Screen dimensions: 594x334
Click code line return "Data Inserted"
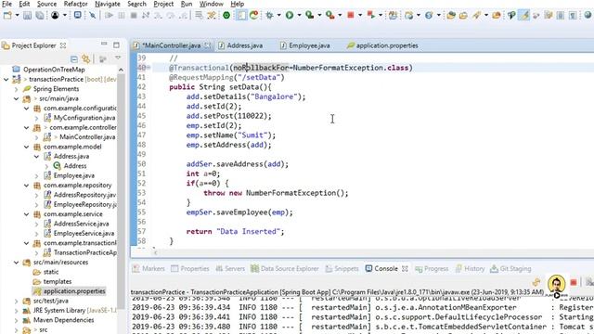[x=235, y=231]
